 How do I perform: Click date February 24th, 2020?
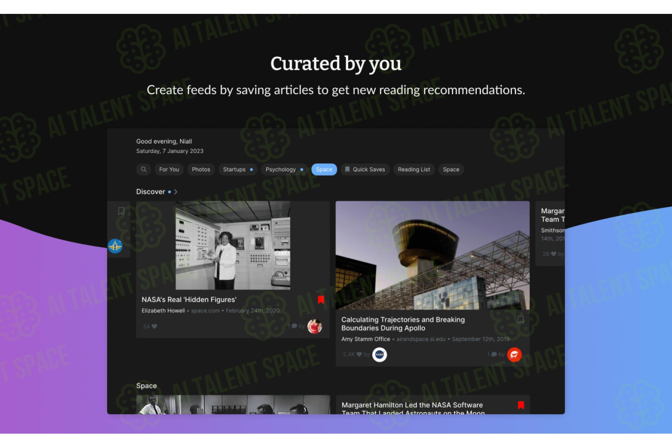click(x=253, y=311)
